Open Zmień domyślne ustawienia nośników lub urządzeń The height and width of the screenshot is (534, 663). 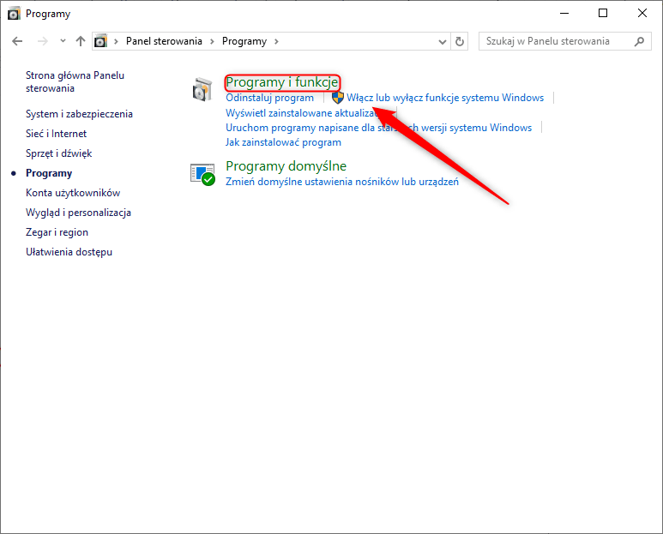click(x=342, y=182)
